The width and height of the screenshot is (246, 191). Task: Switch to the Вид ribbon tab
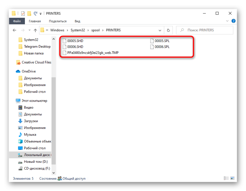77,21
